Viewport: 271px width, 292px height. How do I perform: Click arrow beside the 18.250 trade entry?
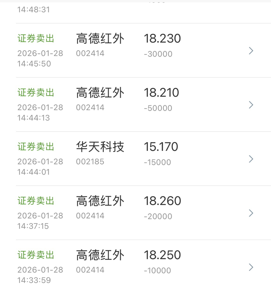(251, 267)
